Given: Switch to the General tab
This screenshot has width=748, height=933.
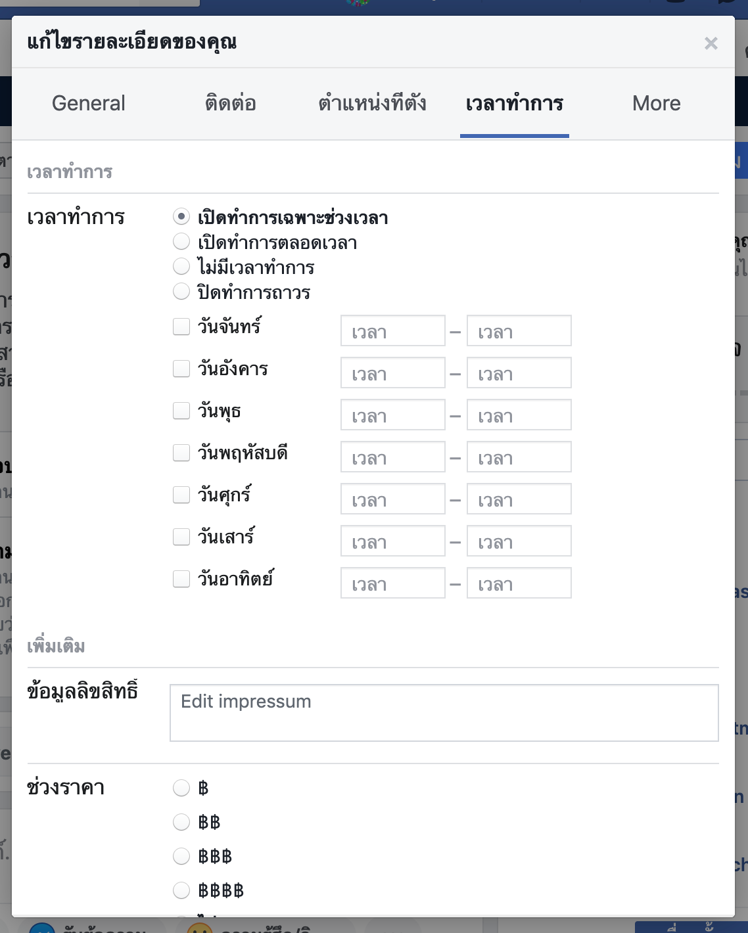Looking at the screenshot, I should pos(89,103).
